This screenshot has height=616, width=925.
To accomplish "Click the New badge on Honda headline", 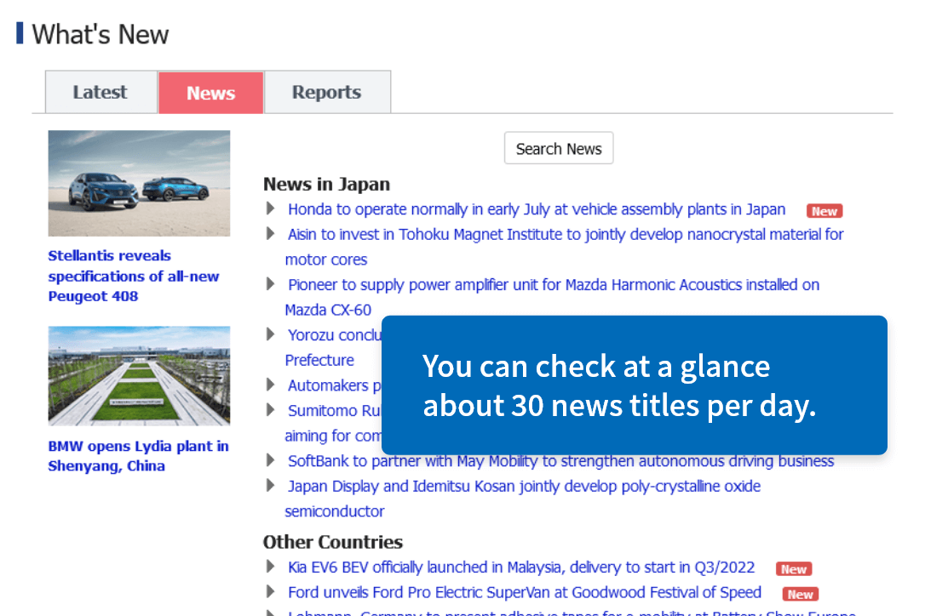I will pyautogui.click(x=824, y=211).
